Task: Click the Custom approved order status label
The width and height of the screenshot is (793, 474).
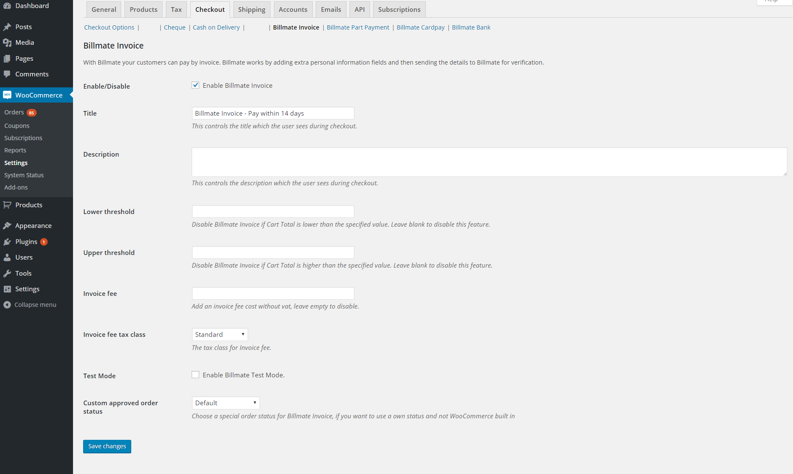Action: [121, 407]
